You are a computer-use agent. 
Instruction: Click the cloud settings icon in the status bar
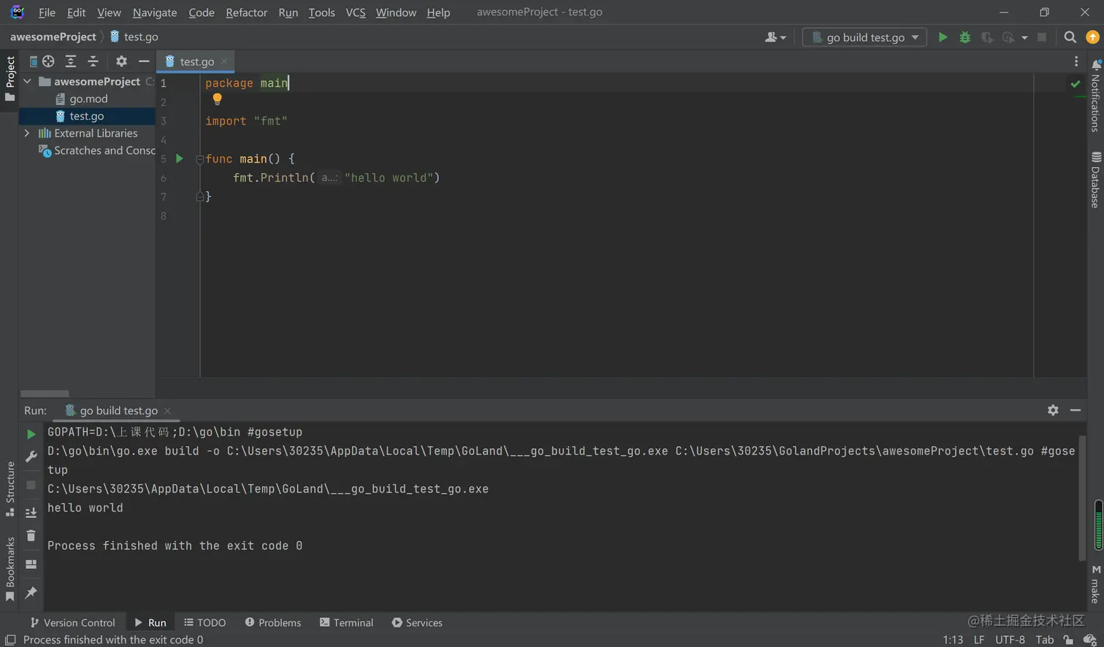pyautogui.click(x=1090, y=640)
